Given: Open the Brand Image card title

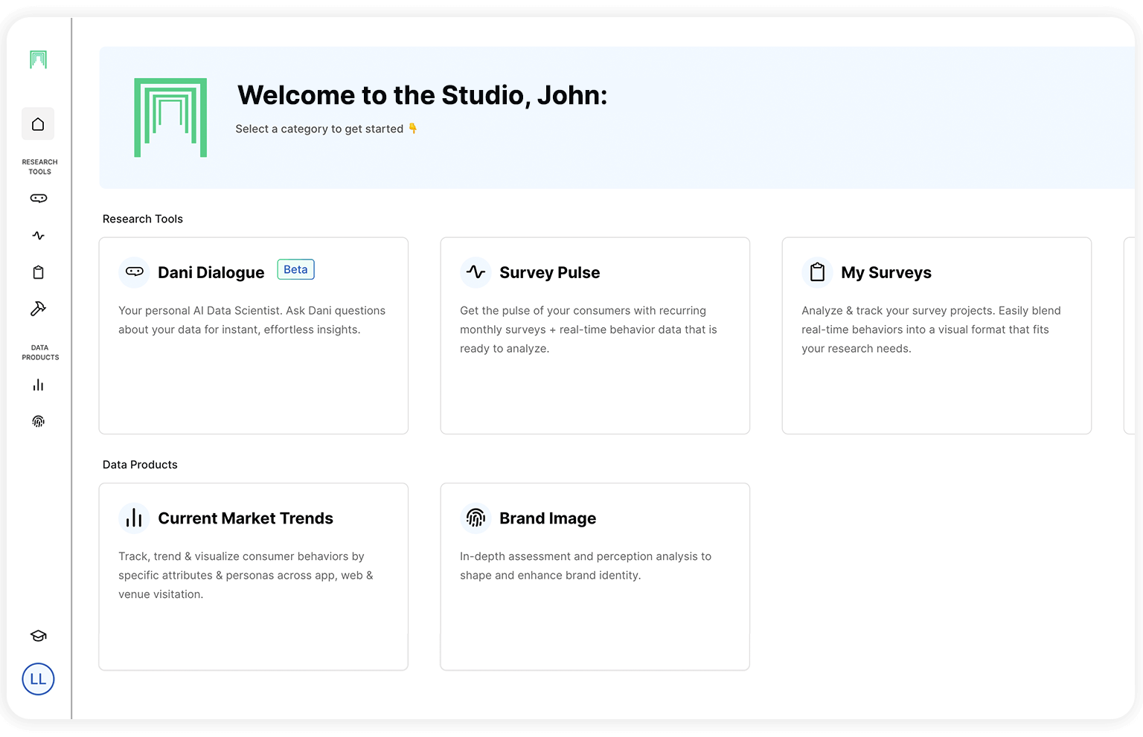Looking at the screenshot, I should (548, 518).
